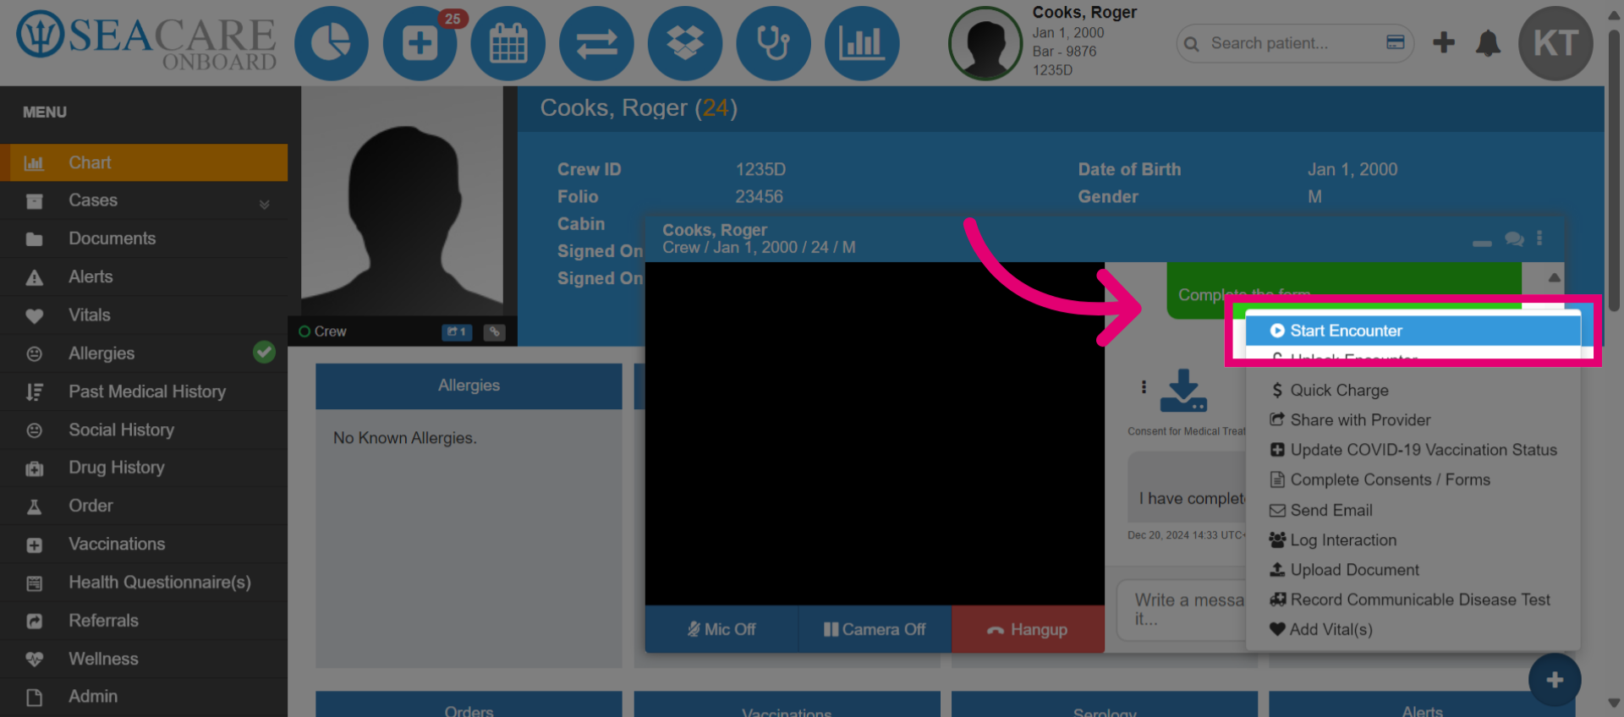The height and width of the screenshot is (717, 1624).
Task: Minimize the video call panel
Action: [x=1482, y=244]
